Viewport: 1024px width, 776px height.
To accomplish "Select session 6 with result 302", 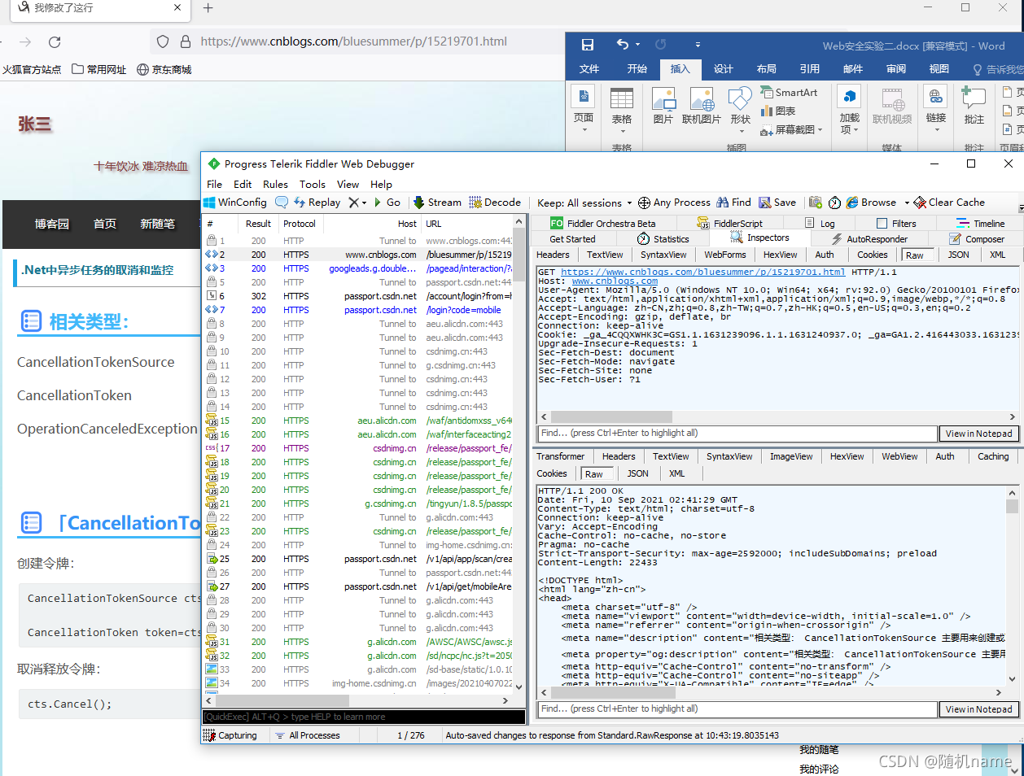I will (x=358, y=296).
